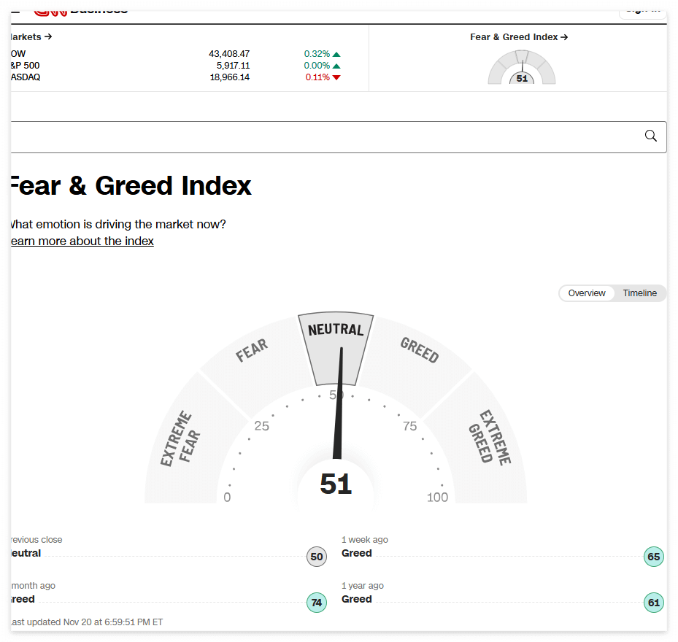Click the S&P 500 value 5,917.11
Viewport: 678px width, 642px height.
coord(233,65)
